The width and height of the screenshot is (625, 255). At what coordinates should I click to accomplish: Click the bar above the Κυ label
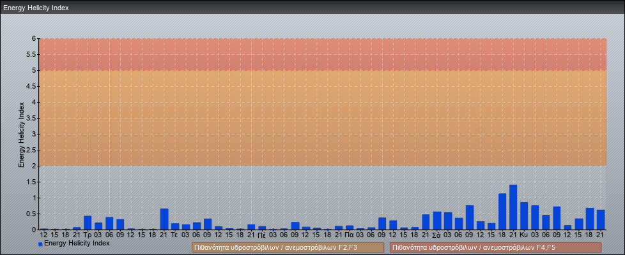click(x=524, y=215)
